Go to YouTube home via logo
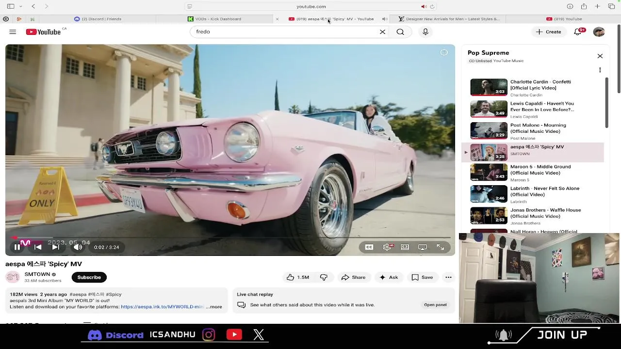621x349 pixels. [44, 32]
